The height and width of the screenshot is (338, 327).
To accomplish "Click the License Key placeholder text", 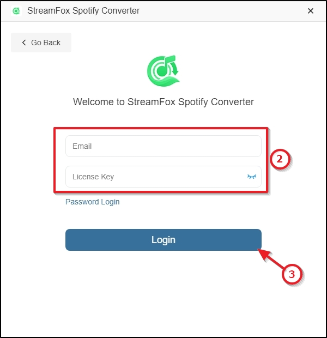I will [93, 177].
